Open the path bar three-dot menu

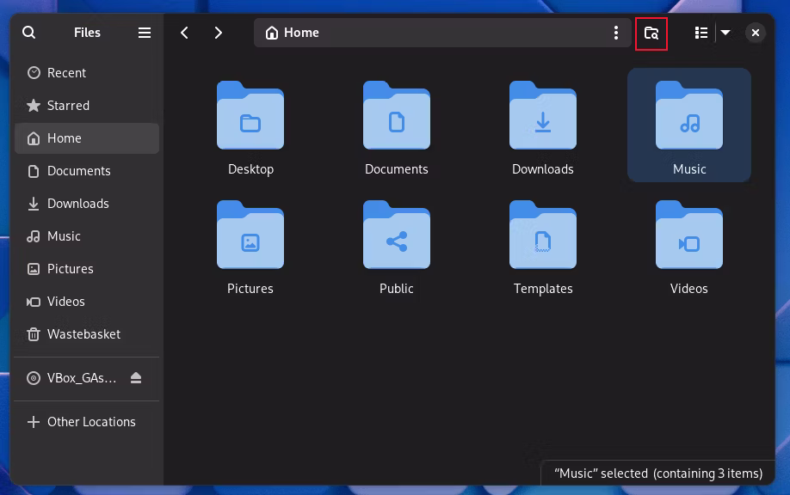pyautogui.click(x=615, y=33)
